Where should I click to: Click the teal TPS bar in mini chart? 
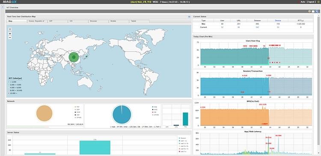click(x=185, y=119)
